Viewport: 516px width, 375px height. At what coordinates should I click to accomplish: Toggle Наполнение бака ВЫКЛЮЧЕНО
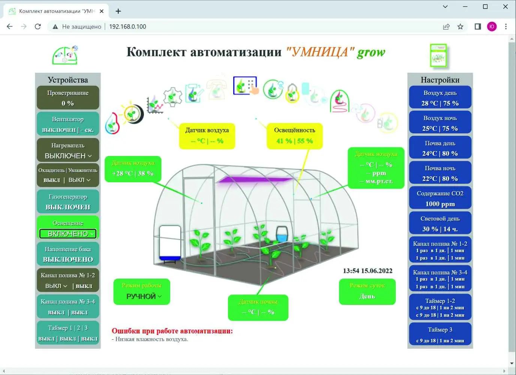68,254
